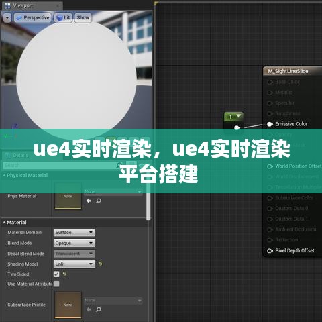Open the Subsurface Profile None dropdown
Image resolution: width=322 pixels, height=322 pixels.
[113, 301]
